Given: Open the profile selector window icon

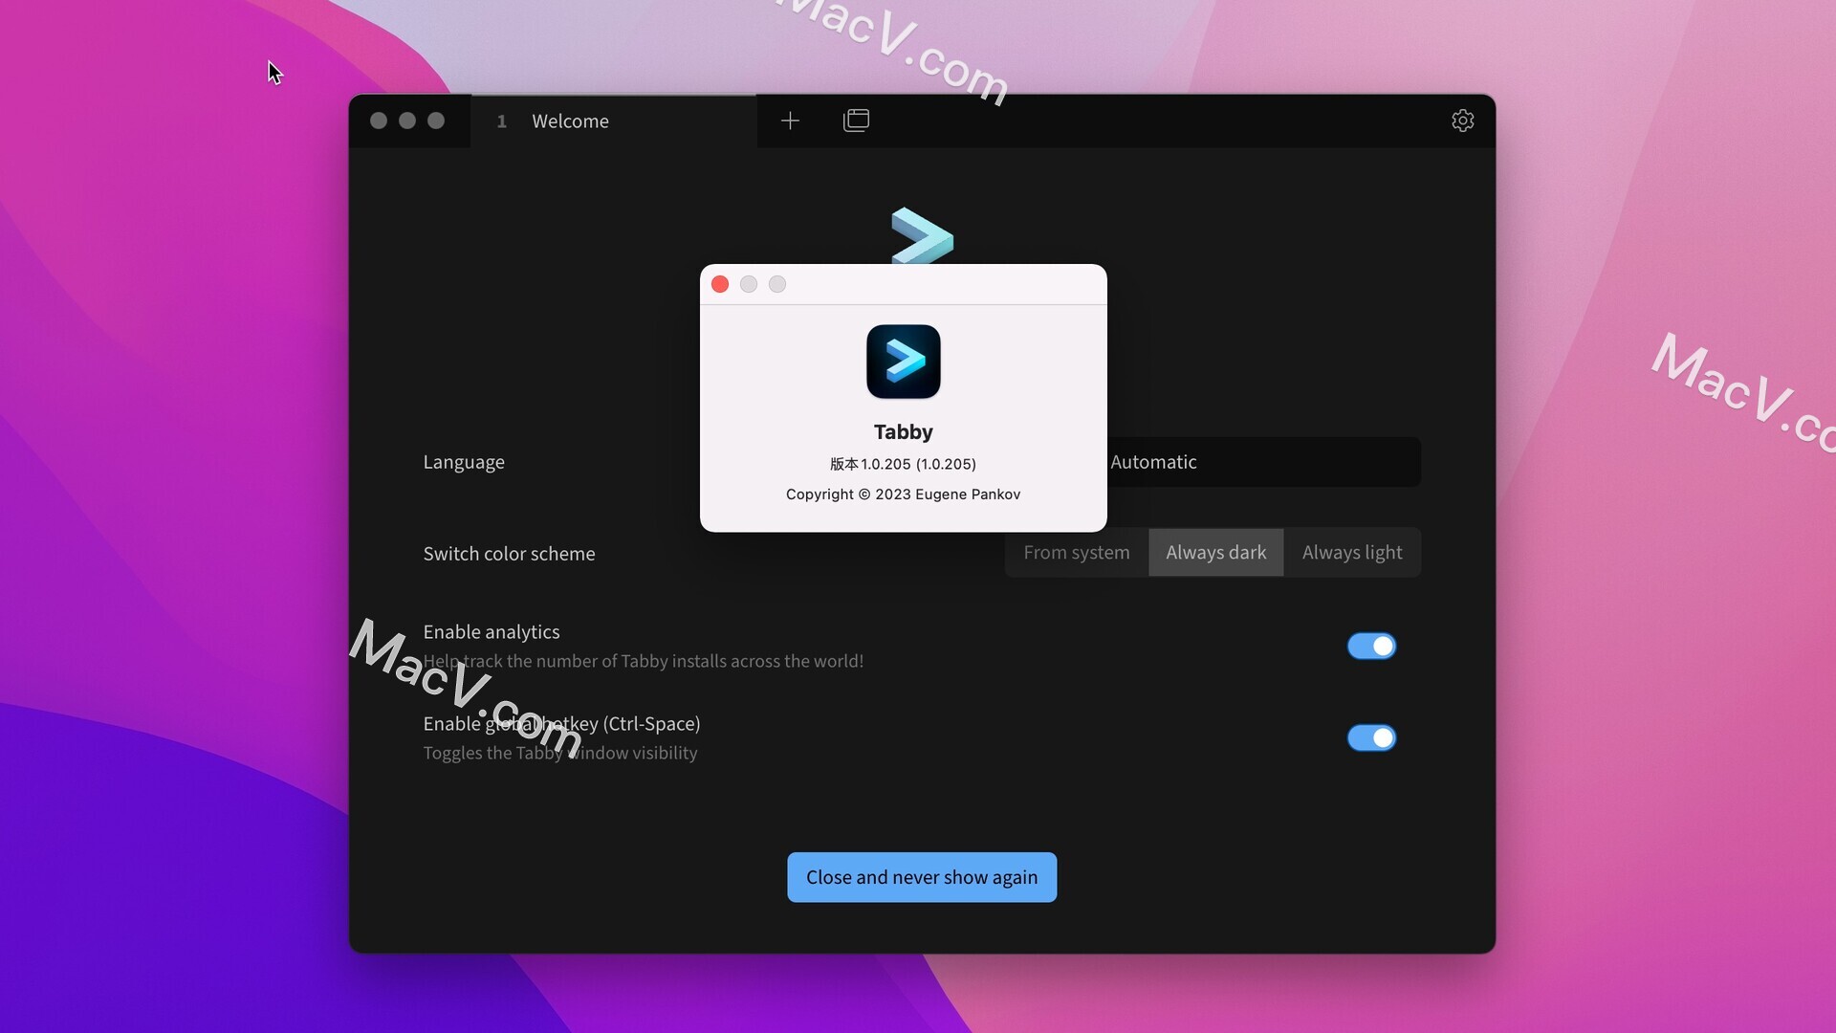Looking at the screenshot, I should tap(856, 121).
